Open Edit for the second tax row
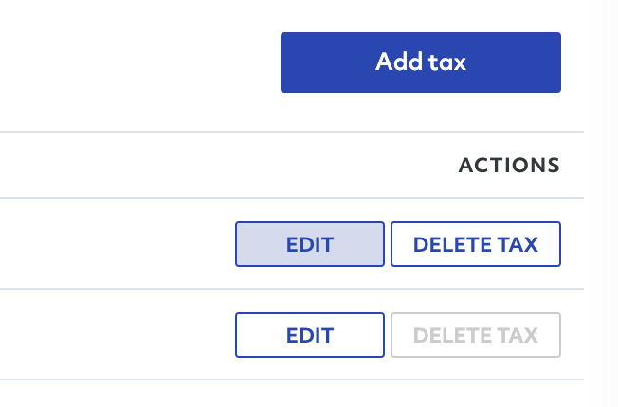 click(x=310, y=335)
